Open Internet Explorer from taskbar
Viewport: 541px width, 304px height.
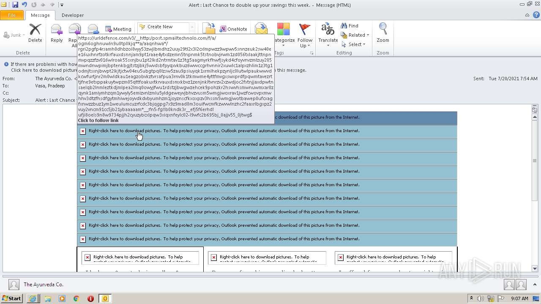click(x=33, y=299)
